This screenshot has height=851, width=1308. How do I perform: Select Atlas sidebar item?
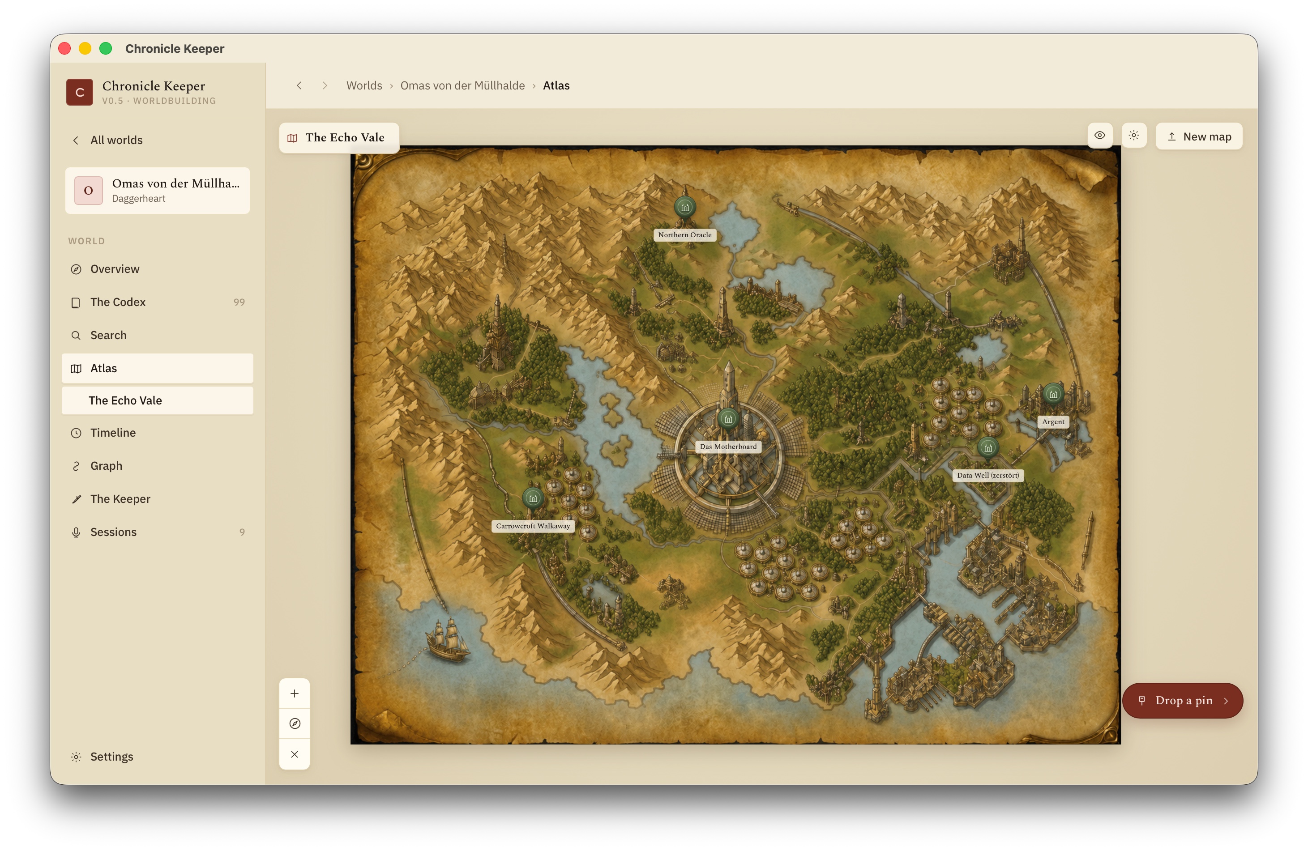pos(158,368)
